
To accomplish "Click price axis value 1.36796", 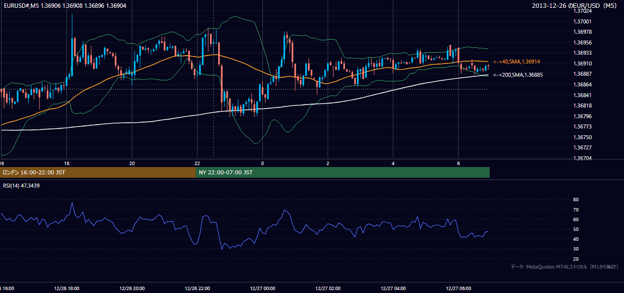I will (582, 116).
